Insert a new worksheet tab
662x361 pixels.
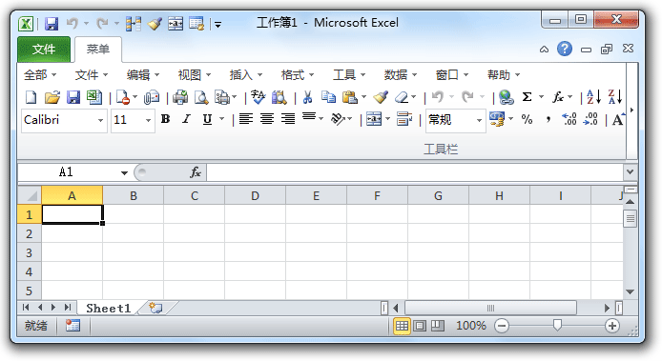click(155, 309)
